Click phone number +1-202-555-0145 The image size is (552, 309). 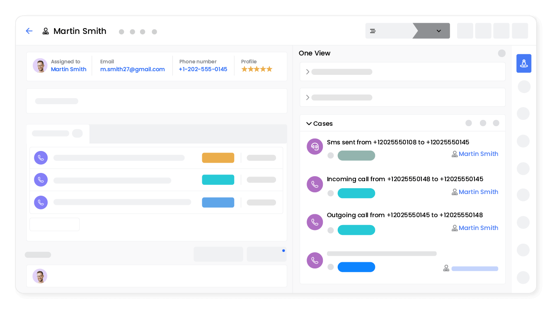point(203,69)
